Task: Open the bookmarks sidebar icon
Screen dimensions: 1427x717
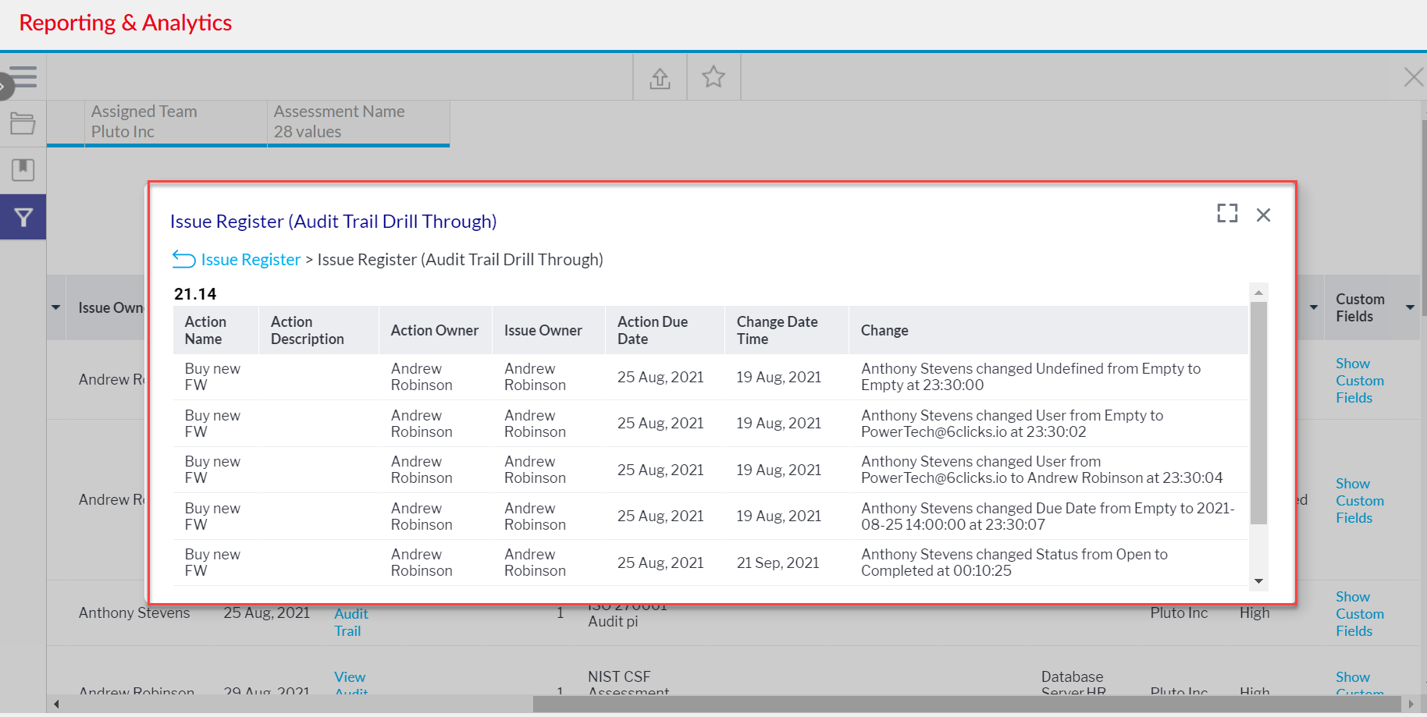Action: (x=23, y=169)
